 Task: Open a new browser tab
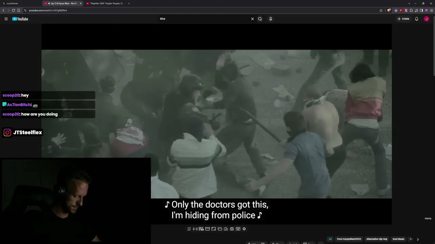pyautogui.click(x=128, y=3)
